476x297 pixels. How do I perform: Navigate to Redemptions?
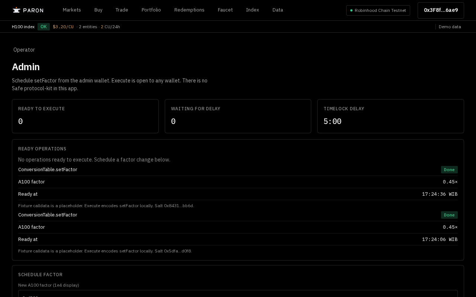pyautogui.click(x=189, y=10)
